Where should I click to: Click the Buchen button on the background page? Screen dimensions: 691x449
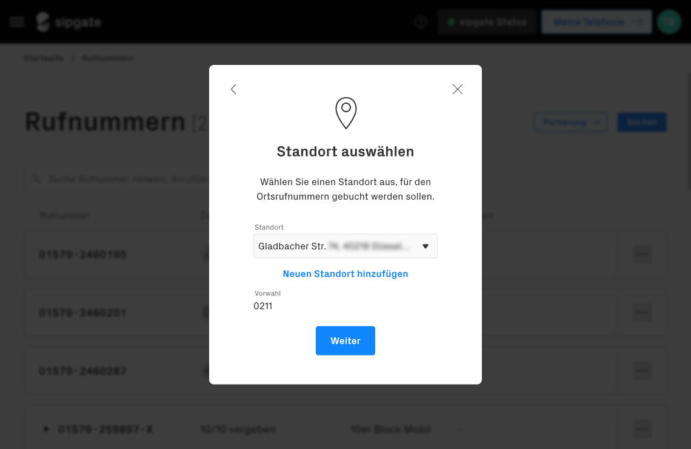click(x=642, y=122)
